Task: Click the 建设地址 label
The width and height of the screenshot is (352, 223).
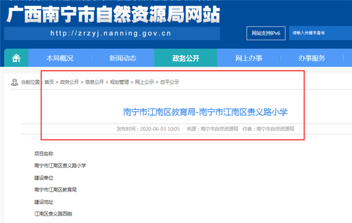Action: click(x=44, y=202)
